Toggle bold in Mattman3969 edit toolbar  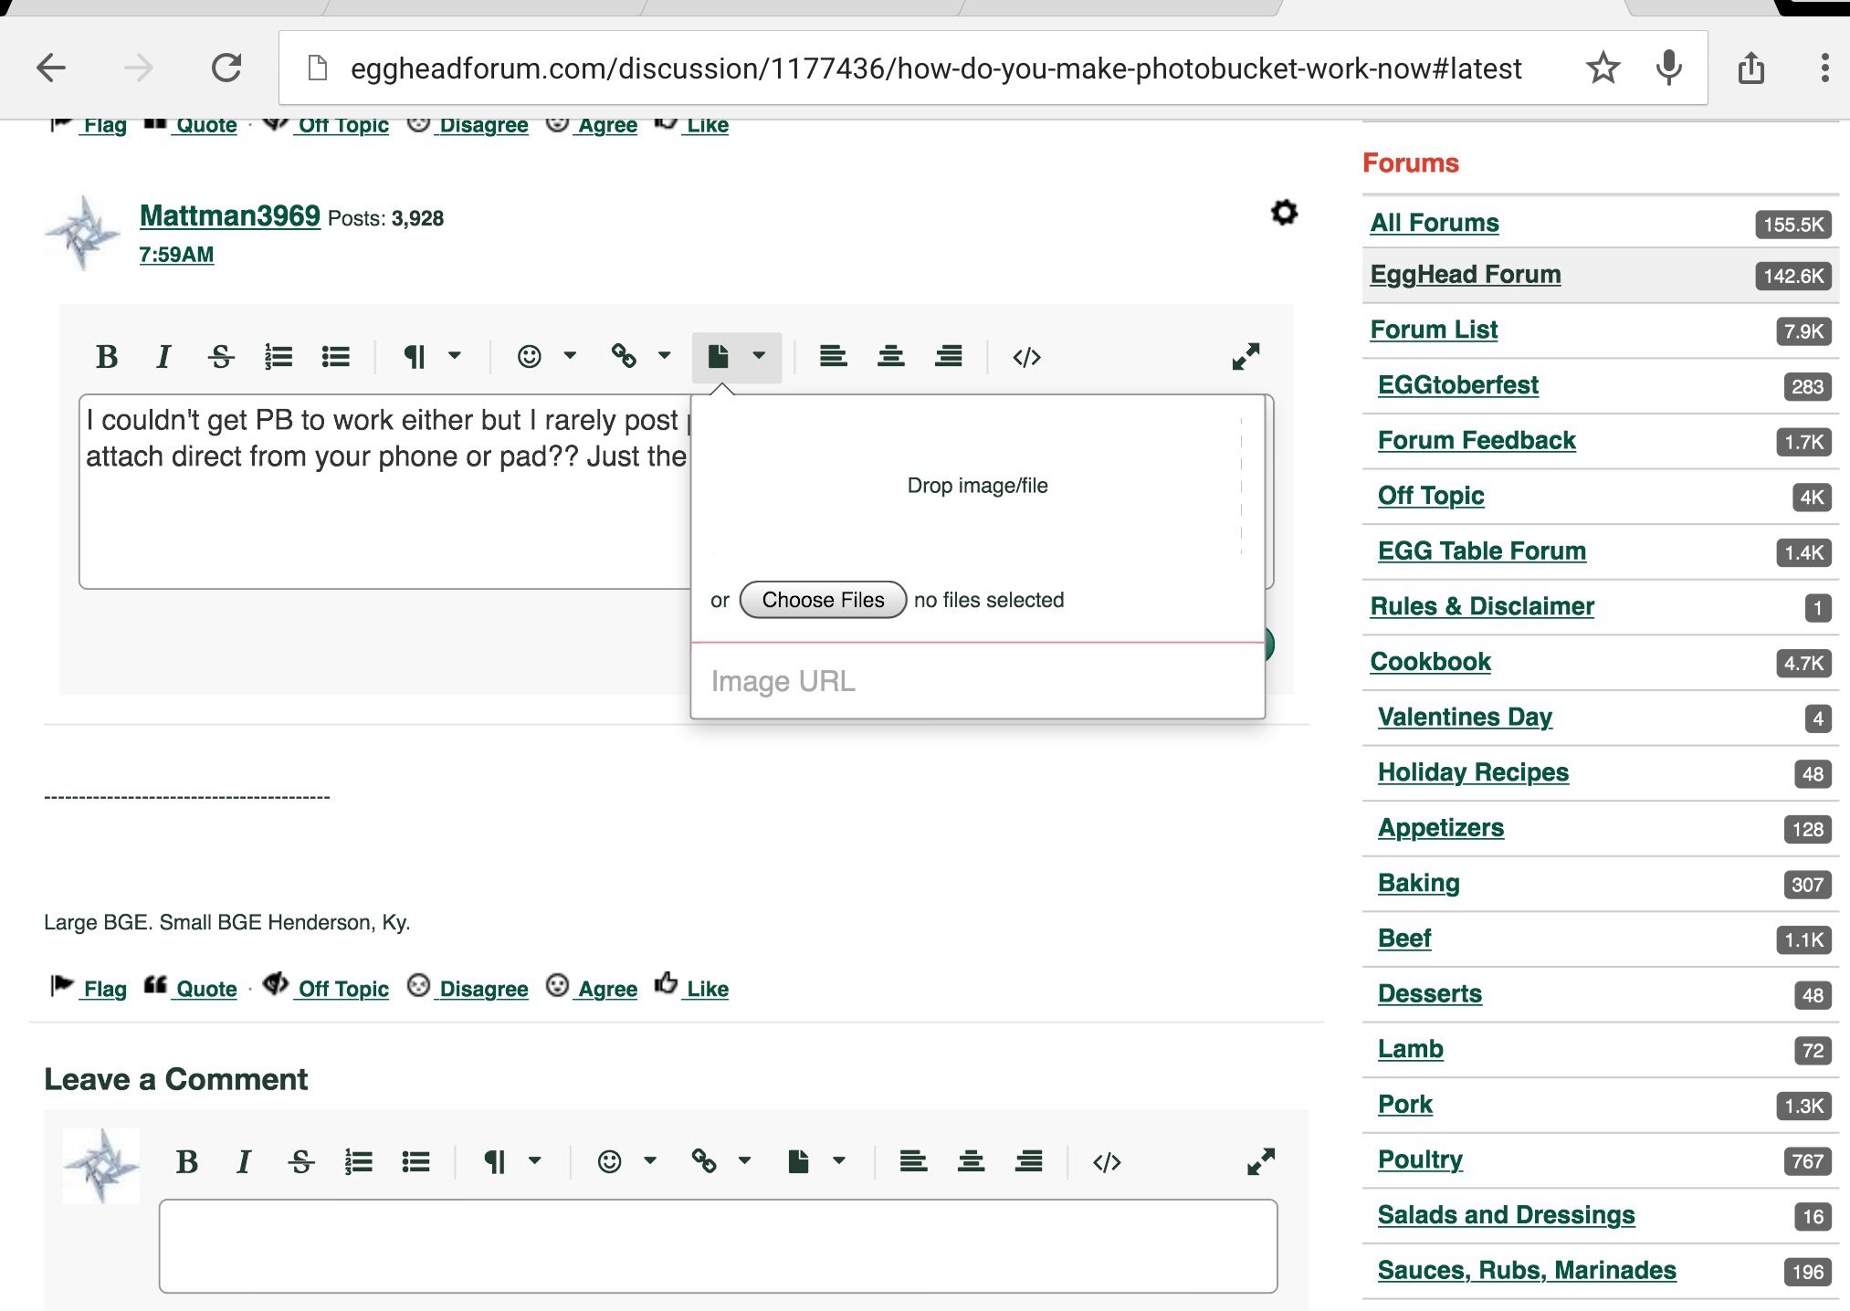107,357
